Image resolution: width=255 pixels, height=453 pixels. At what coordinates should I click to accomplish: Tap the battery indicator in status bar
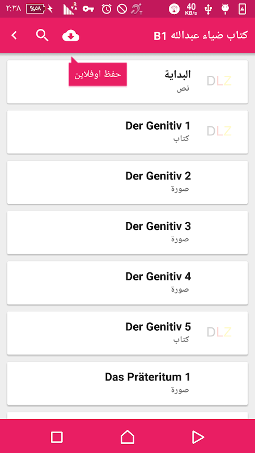coord(36,9)
